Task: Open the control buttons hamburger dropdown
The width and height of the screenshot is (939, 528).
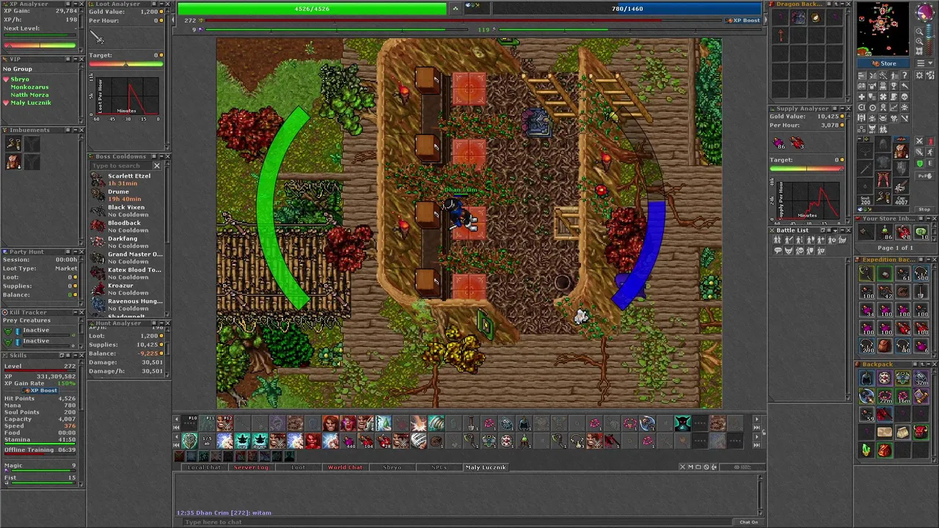Action: click(925, 63)
